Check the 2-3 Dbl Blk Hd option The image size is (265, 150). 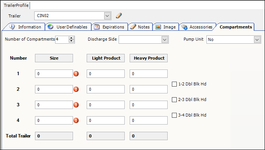[174, 99]
